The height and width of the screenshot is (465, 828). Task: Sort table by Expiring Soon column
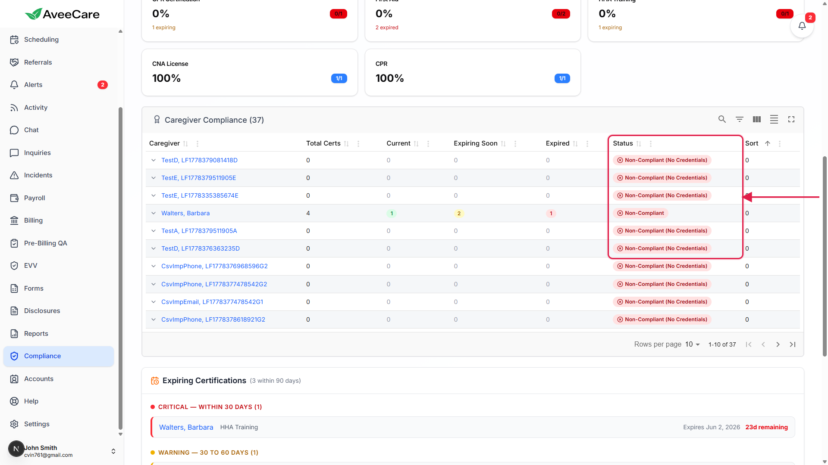pos(503,144)
